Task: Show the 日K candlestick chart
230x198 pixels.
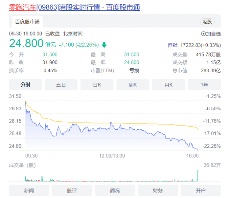Action: click(x=97, y=85)
